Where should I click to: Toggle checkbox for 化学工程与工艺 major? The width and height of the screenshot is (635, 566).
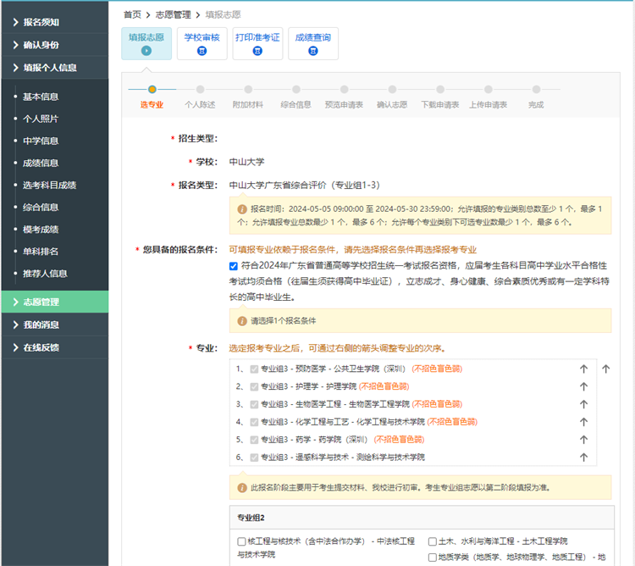pyautogui.click(x=254, y=422)
